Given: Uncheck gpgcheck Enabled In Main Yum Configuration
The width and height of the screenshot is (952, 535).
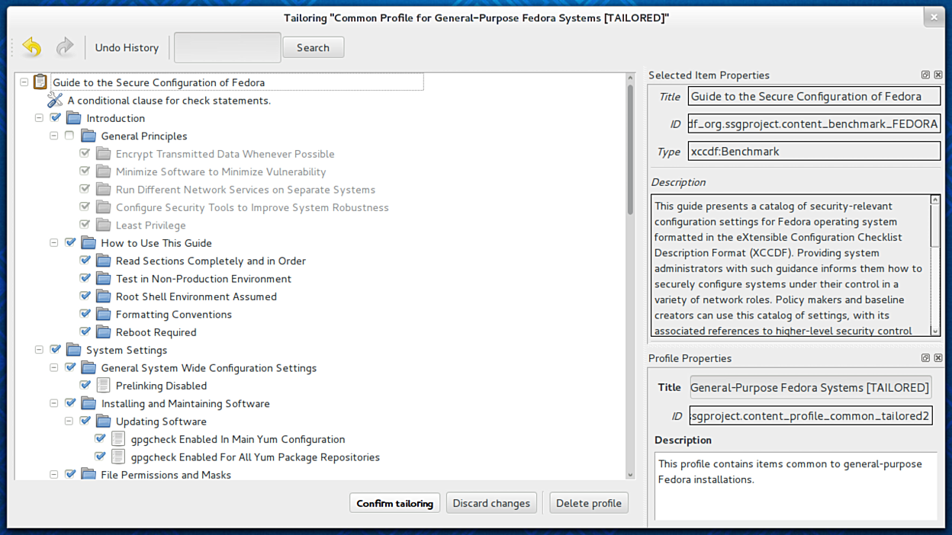Looking at the screenshot, I should click(100, 438).
